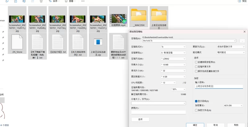
Task: Open the 查看 view menu
Action: (70, 1)
